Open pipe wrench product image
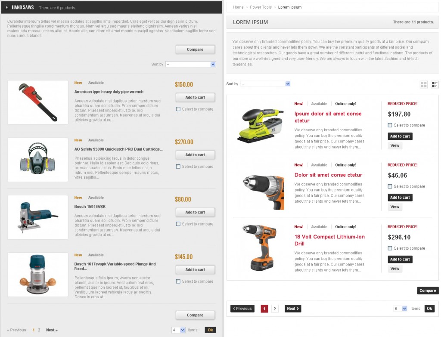 point(38,102)
